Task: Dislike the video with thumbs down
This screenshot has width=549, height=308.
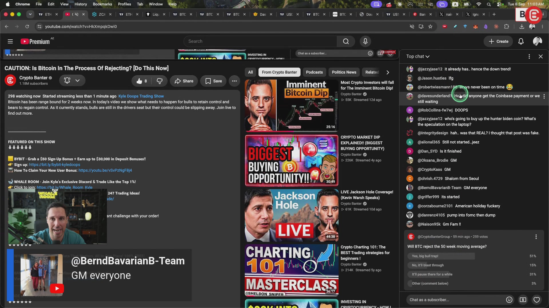Action: click(160, 81)
